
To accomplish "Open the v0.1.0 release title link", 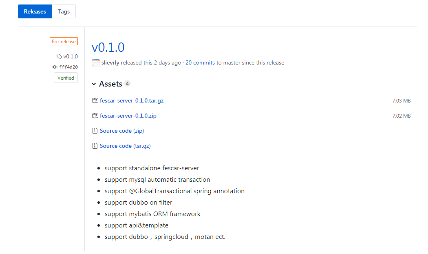I will point(108,47).
